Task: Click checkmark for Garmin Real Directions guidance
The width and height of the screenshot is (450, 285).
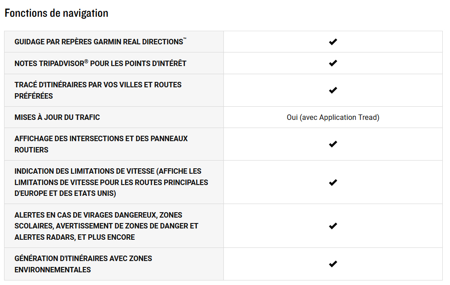Action: coord(333,42)
